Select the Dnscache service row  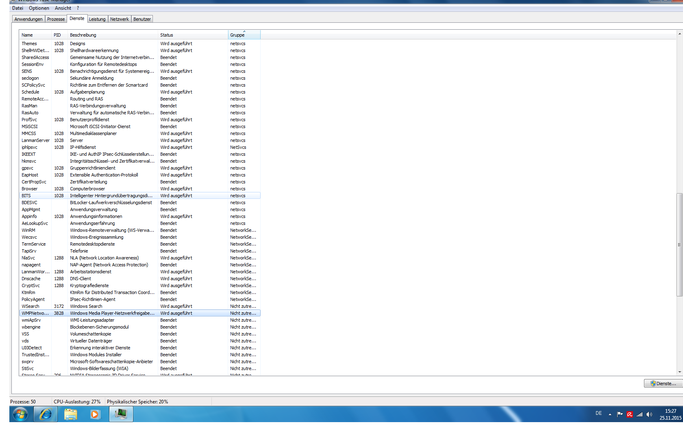140,279
